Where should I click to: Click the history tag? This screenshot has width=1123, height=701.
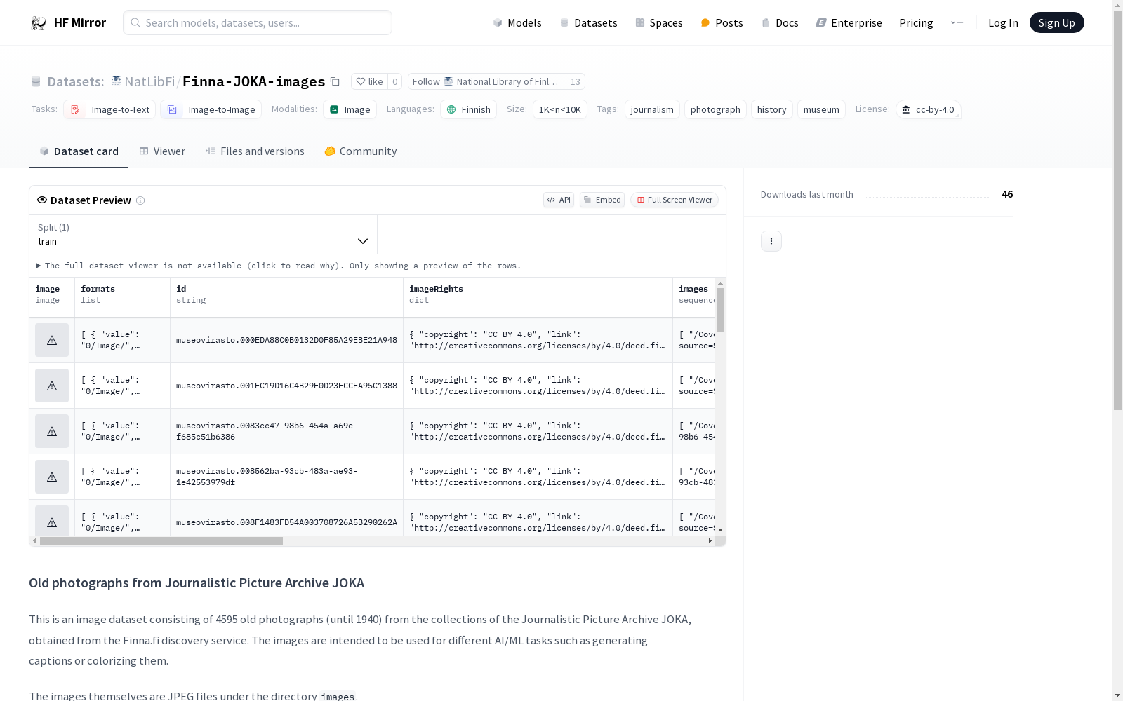[771, 109]
